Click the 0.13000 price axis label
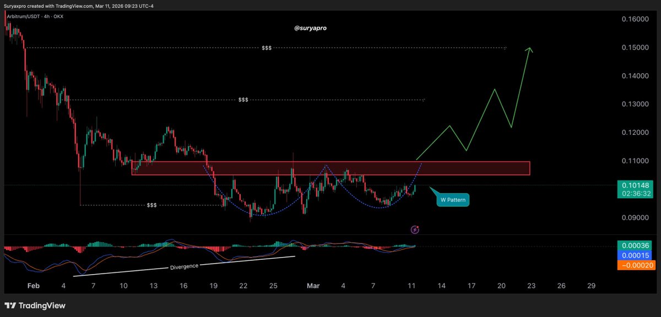The height and width of the screenshot is (317, 661). (x=635, y=104)
